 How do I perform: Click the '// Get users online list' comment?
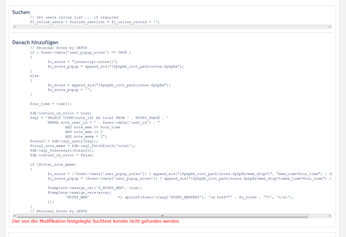pyautogui.click(x=74, y=17)
